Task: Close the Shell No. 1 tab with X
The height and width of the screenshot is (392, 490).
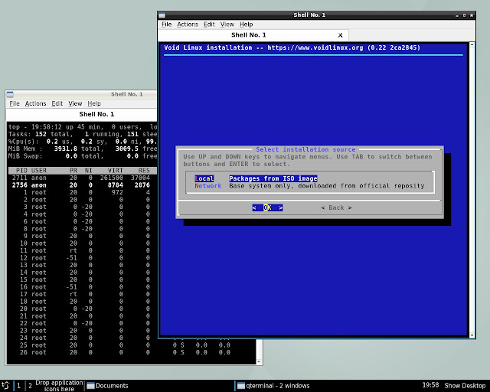Action: [x=340, y=35]
